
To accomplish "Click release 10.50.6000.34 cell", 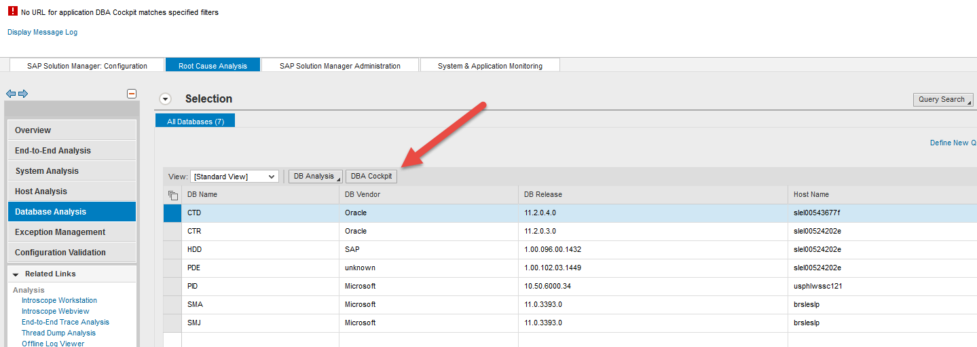I will click(653, 287).
